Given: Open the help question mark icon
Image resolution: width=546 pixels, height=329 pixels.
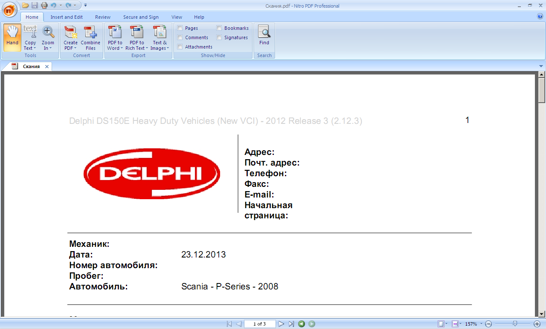Looking at the screenshot, I should tap(540, 17).
